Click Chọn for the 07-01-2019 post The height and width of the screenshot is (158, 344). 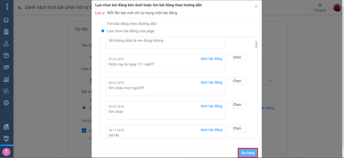(x=237, y=57)
